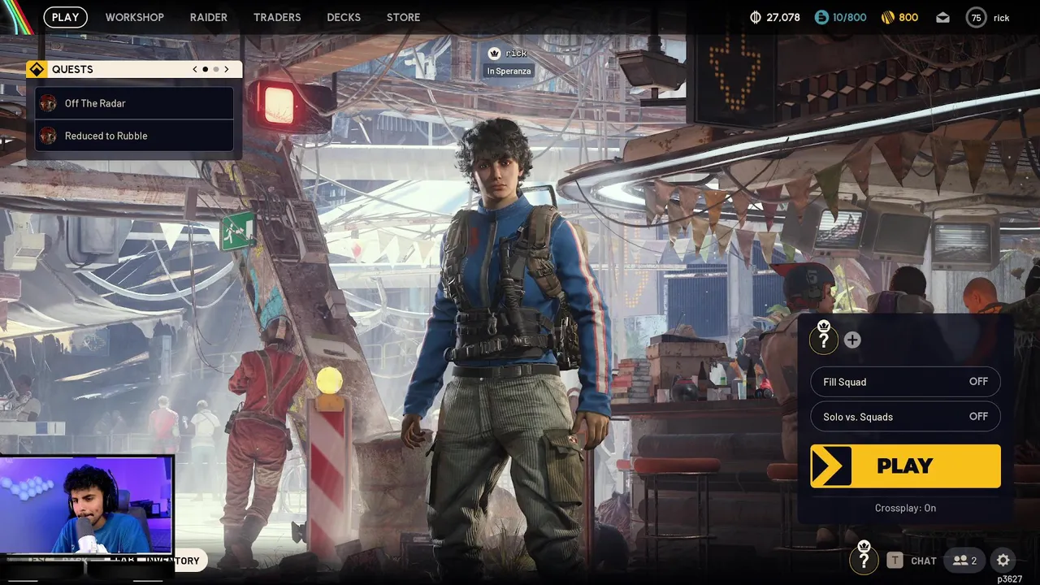The image size is (1040, 585).
Task: Open the DECKS tab
Action: (344, 17)
